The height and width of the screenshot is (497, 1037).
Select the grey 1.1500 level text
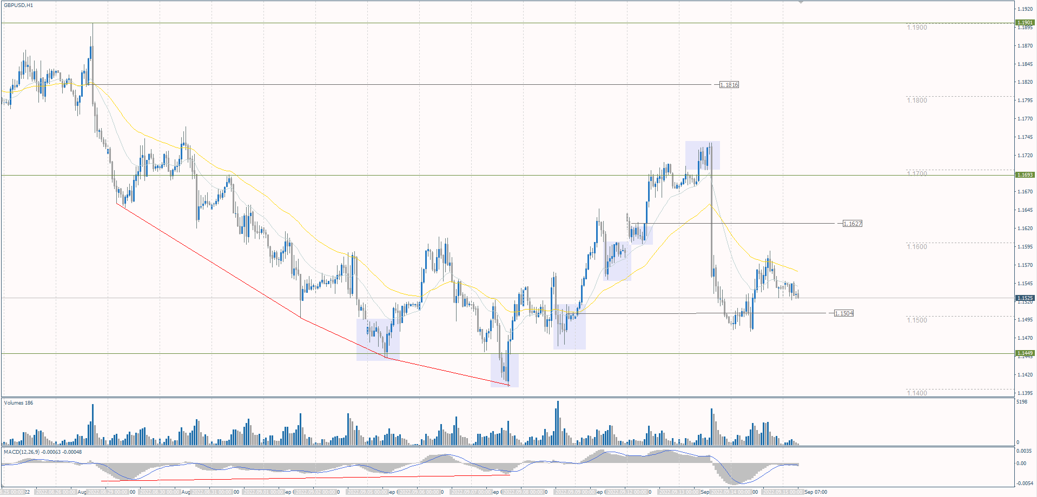pyautogui.click(x=917, y=320)
